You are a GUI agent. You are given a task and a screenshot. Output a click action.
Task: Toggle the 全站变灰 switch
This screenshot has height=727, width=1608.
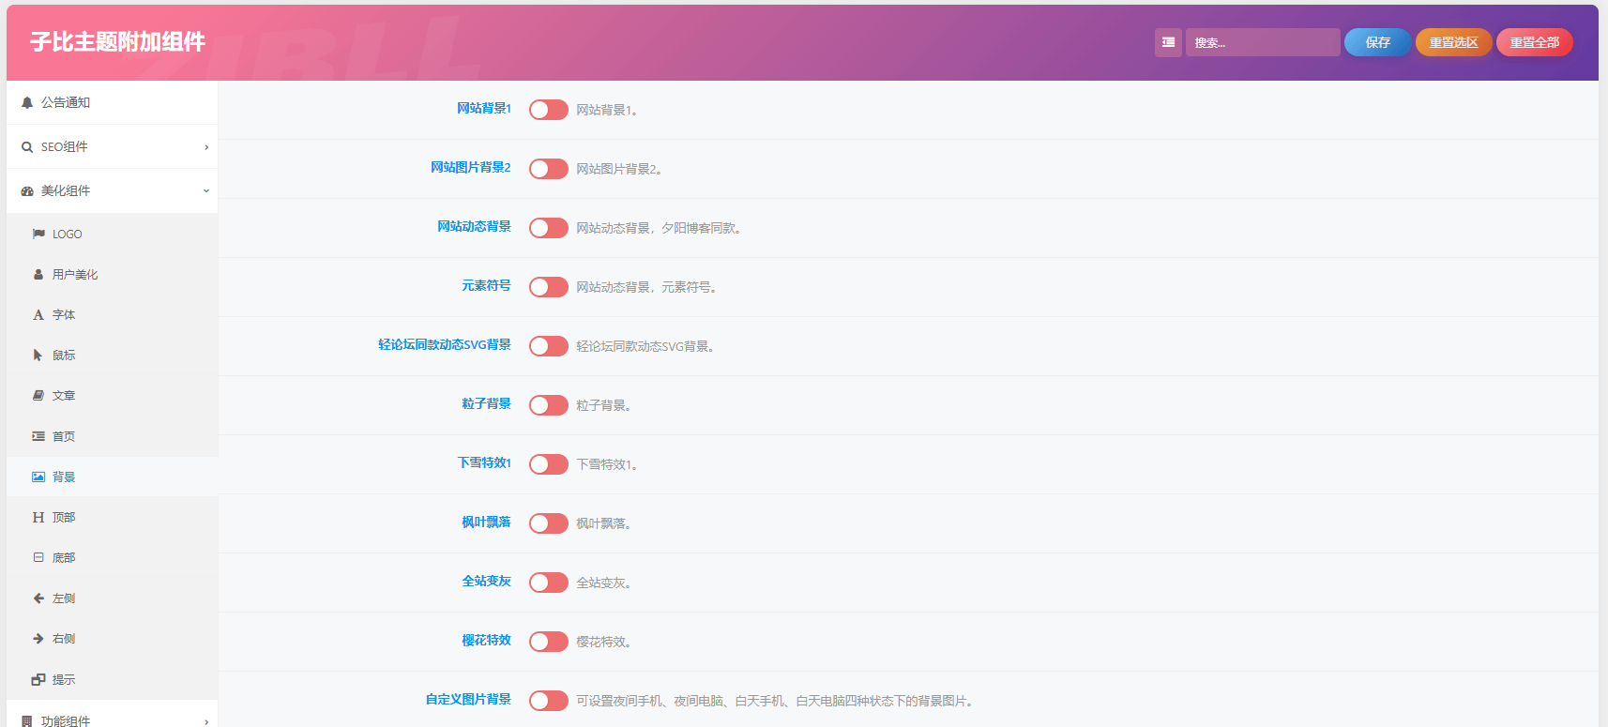tap(549, 583)
